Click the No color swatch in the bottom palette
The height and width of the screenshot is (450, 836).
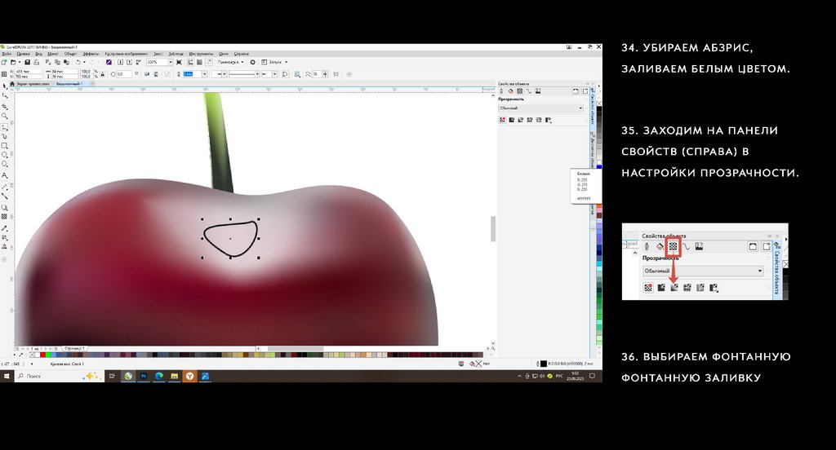32,355
